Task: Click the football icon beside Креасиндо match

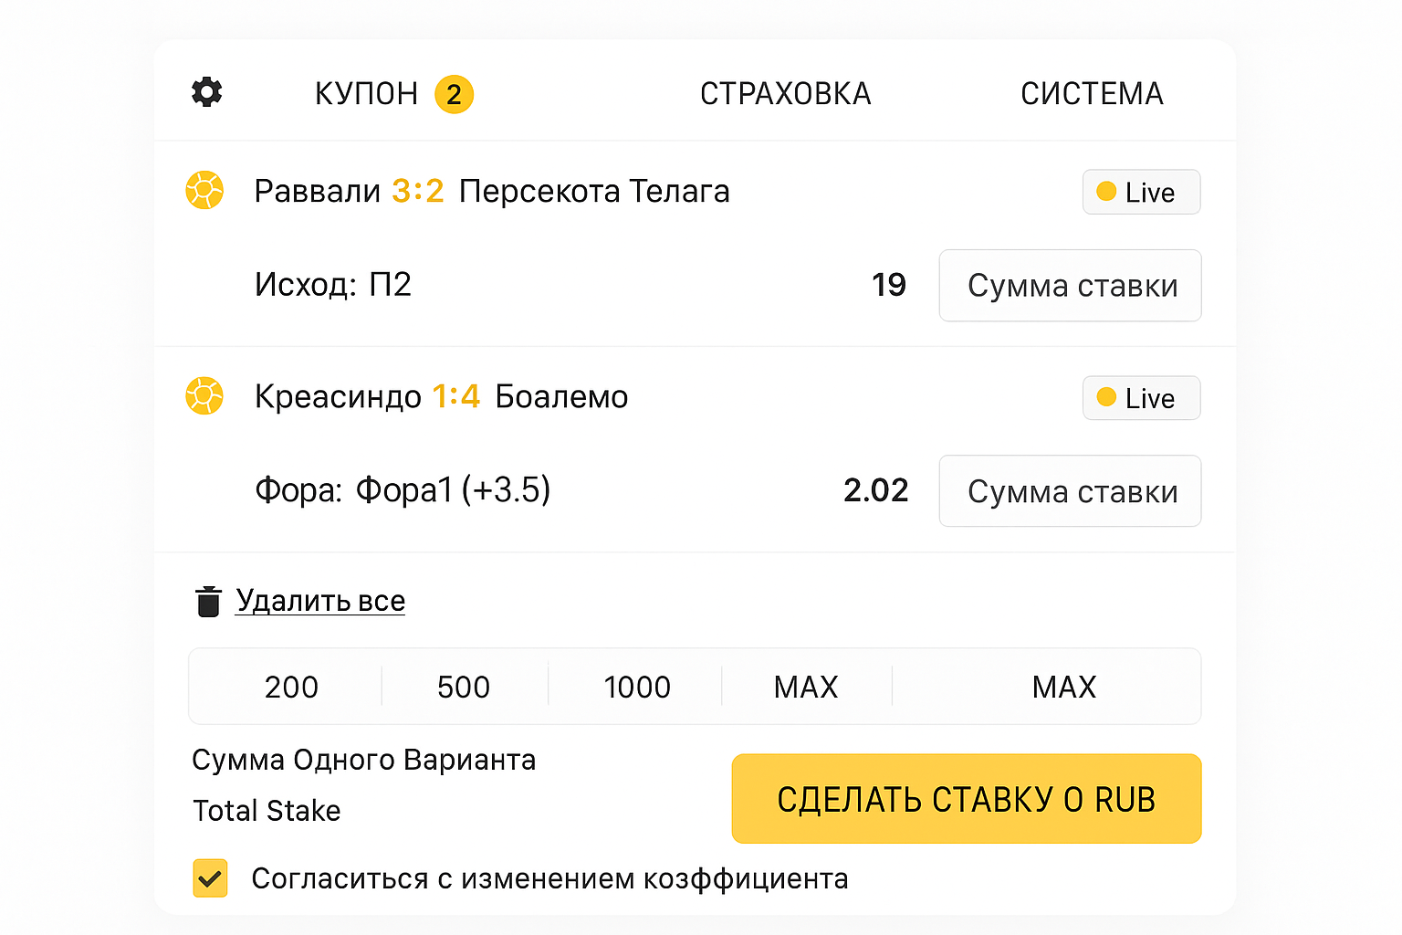Action: pyautogui.click(x=204, y=396)
